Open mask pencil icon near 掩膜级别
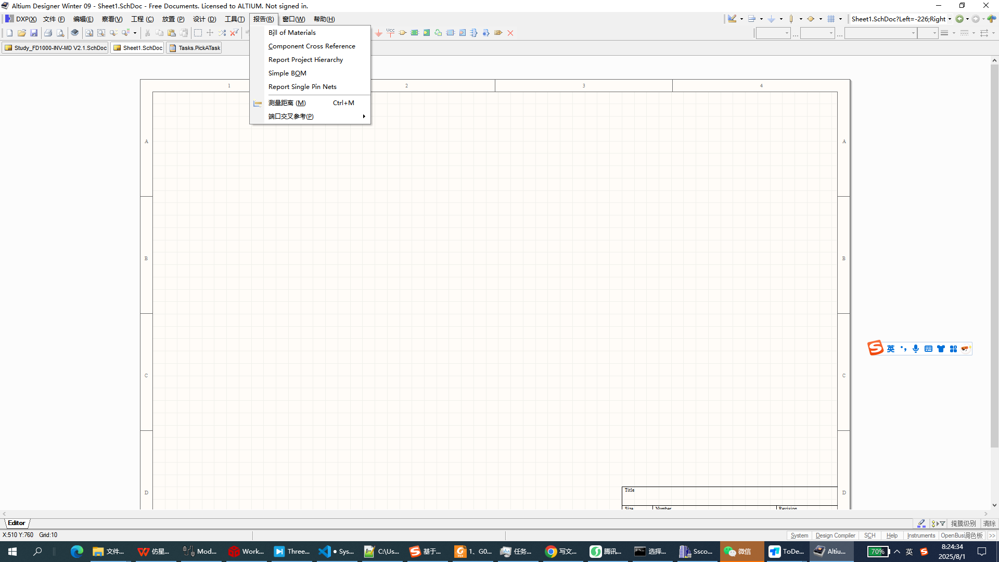 coord(921,523)
